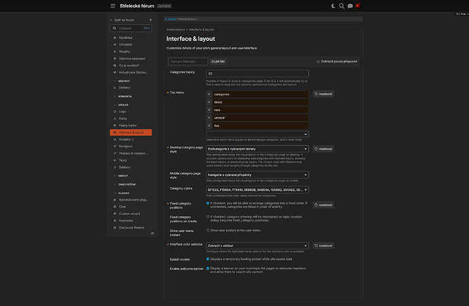
Task: Add a color with Category colors plus
Action: pyautogui.click(x=305, y=190)
